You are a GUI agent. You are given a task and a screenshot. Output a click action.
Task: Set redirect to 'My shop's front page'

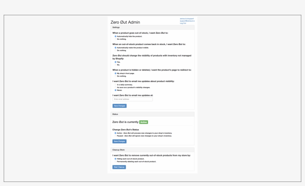pyautogui.click(x=115, y=74)
